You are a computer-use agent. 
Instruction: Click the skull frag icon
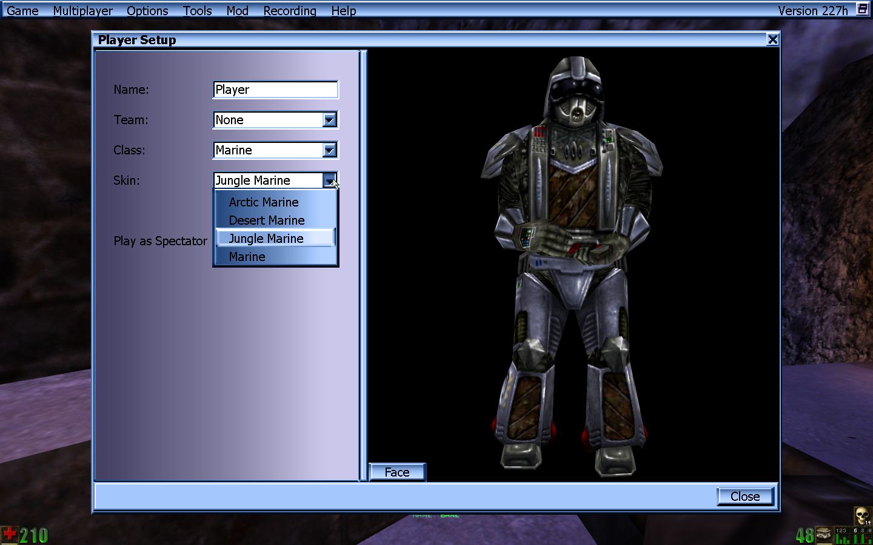[862, 516]
